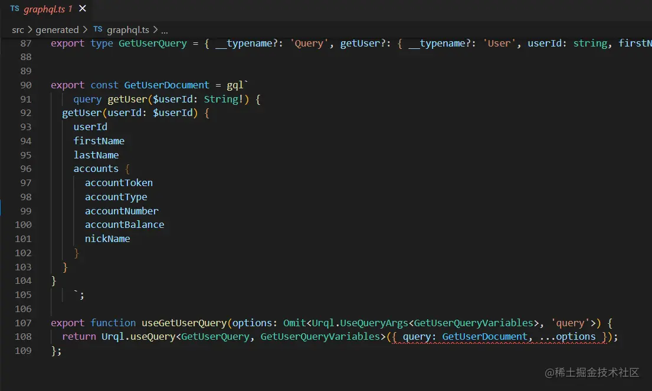Place cursor on GetUserQuery type name

[x=153, y=43]
